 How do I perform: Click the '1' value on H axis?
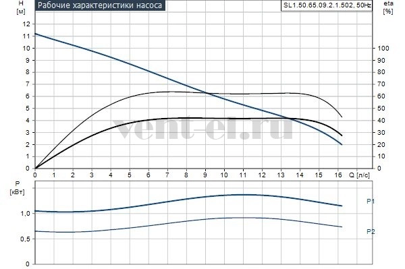[28, 156]
